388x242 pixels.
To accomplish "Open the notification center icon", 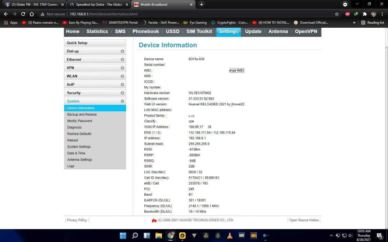I will 380,236.
